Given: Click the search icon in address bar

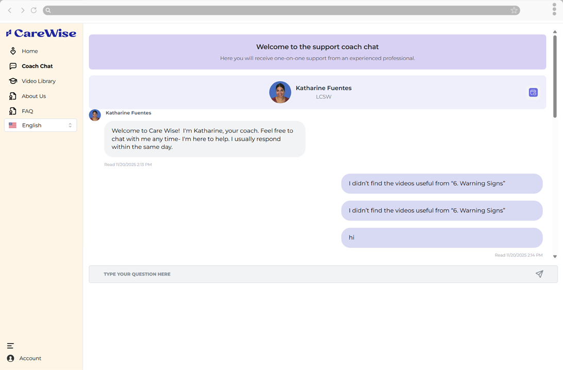Looking at the screenshot, I should [x=48, y=10].
